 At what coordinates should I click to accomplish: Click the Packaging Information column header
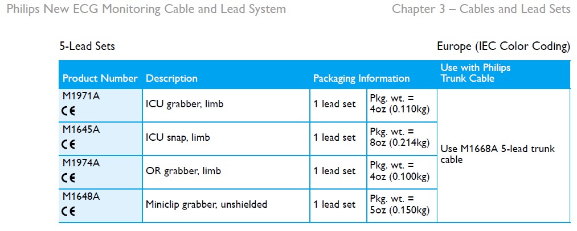[x=361, y=78]
